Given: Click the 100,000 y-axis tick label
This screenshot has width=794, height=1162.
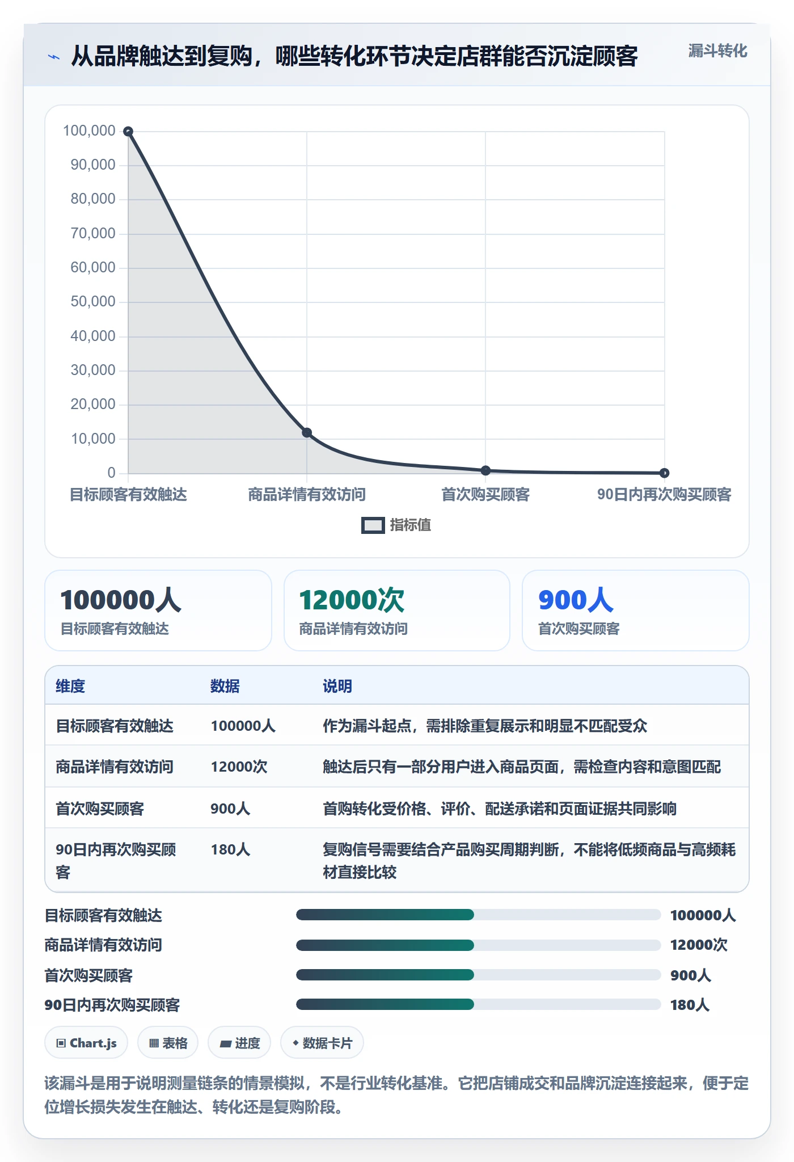Looking at the screenshot, I should pyautogui.click(x=89, y=130).
